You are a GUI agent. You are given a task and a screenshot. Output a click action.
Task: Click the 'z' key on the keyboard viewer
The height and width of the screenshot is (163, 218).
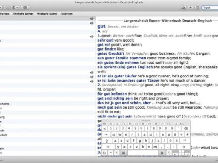[144, 135]
